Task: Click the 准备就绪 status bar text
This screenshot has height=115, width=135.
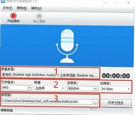Action: pos(7,110)
